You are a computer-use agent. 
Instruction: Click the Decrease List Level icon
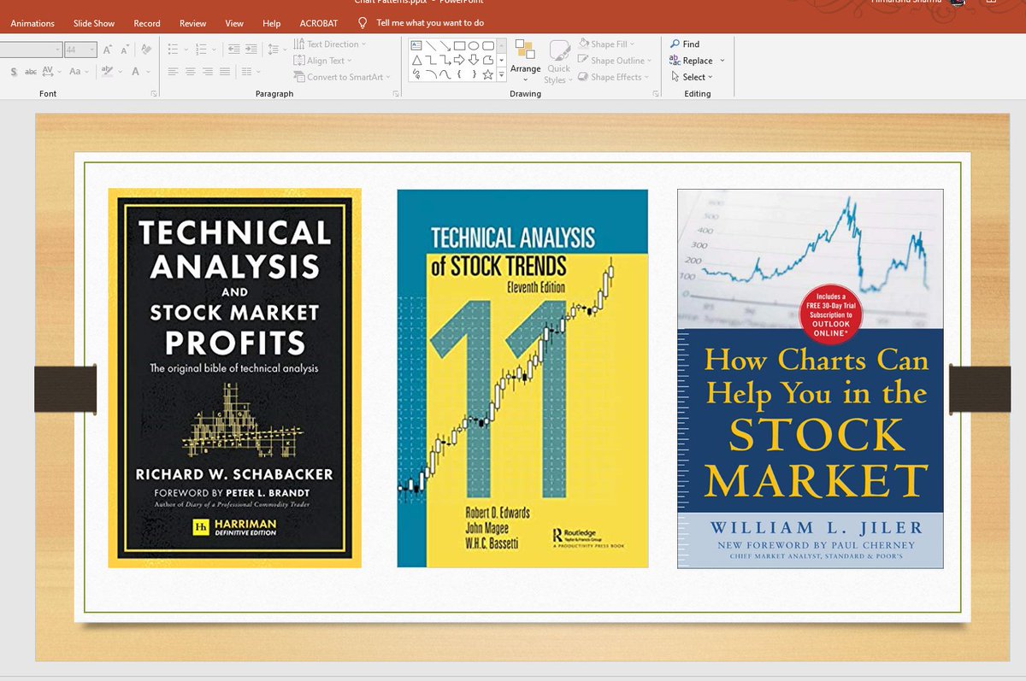[233, 50]
